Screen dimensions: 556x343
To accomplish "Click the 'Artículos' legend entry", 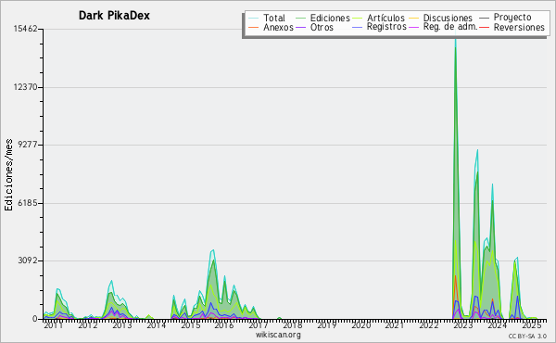I will coord(385,19).
